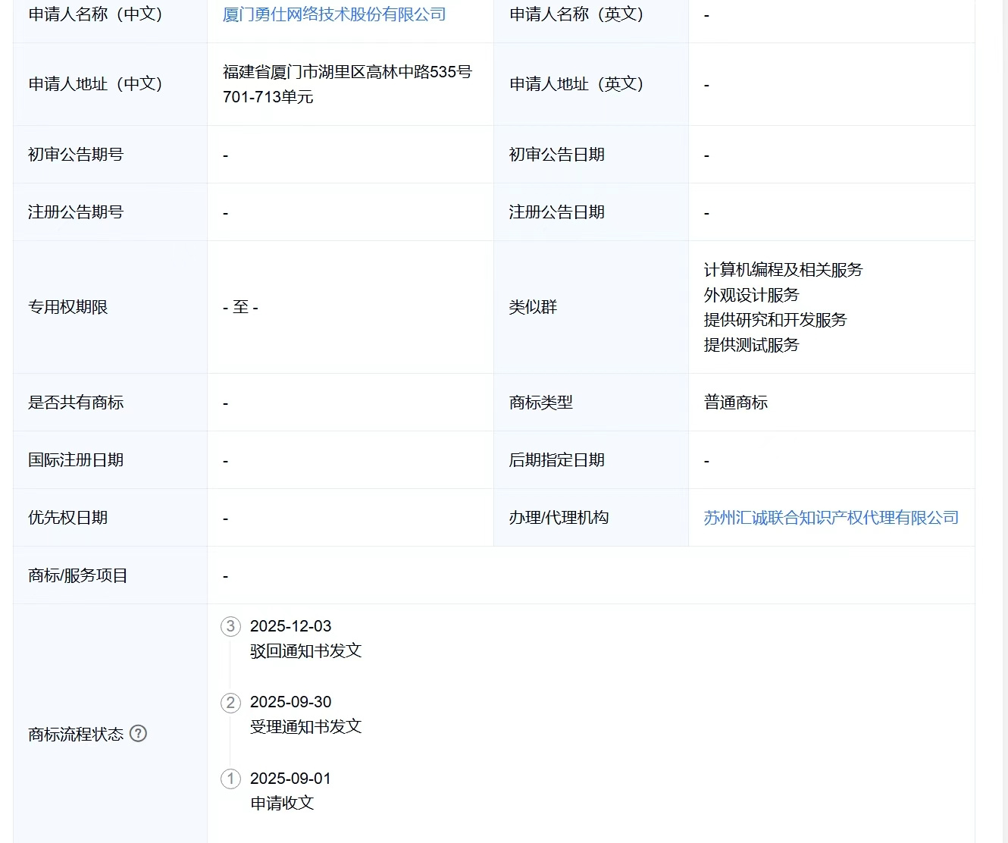Click the similar group 计算机编程及相关服务
This screenshot has width=1008, height=843.
tap(784, 270)
